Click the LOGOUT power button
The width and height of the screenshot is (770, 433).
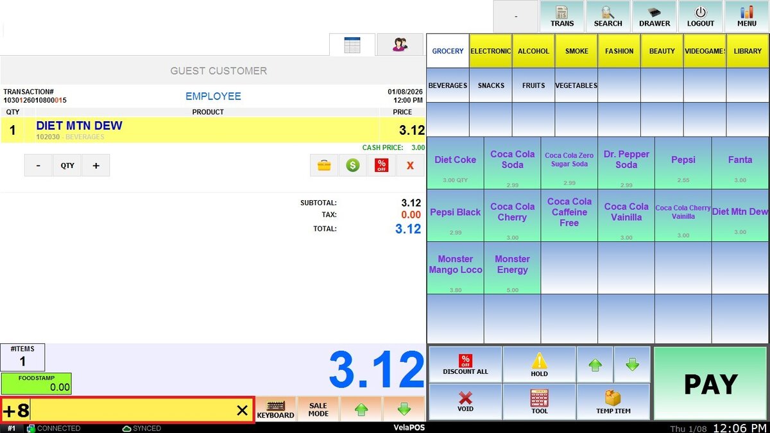tap(700, 17)
